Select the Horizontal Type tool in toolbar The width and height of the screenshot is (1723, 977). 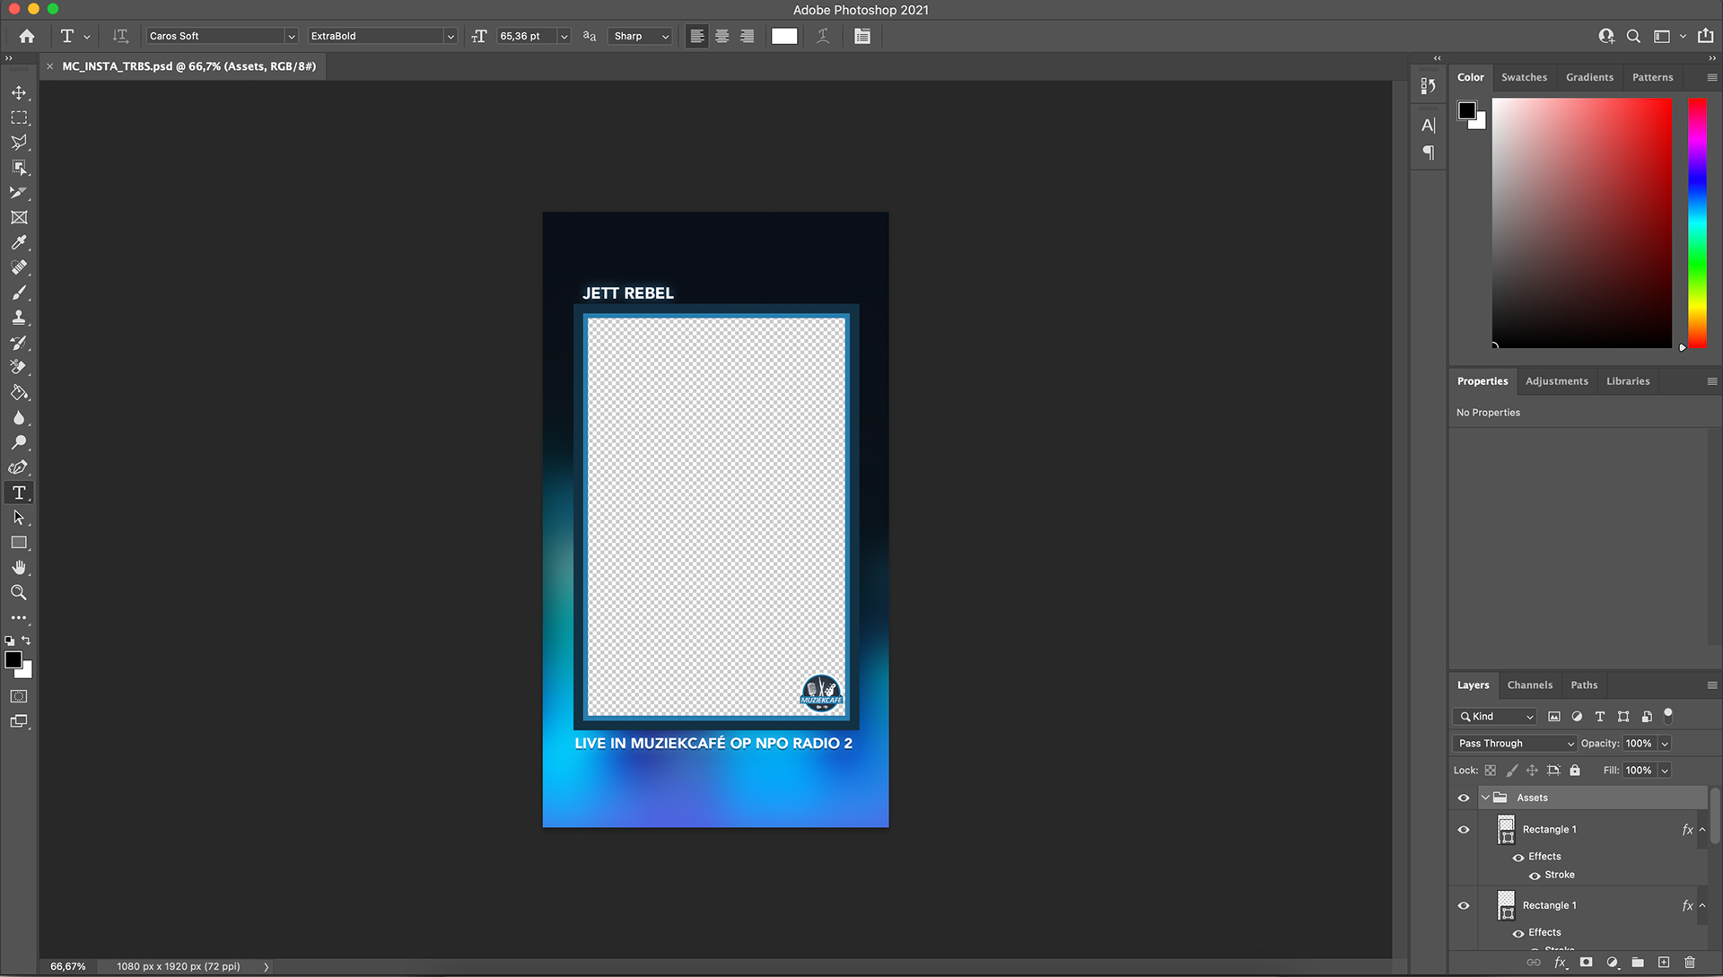click(x=19, y=493)
